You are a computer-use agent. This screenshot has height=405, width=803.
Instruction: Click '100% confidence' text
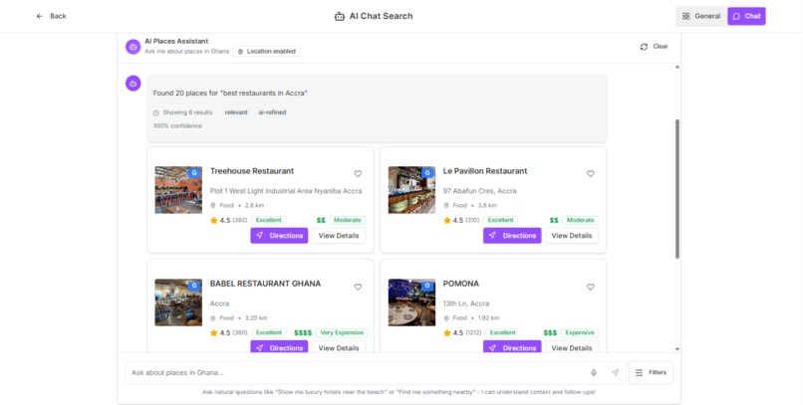pyautogui.click(x=177, y=125)
